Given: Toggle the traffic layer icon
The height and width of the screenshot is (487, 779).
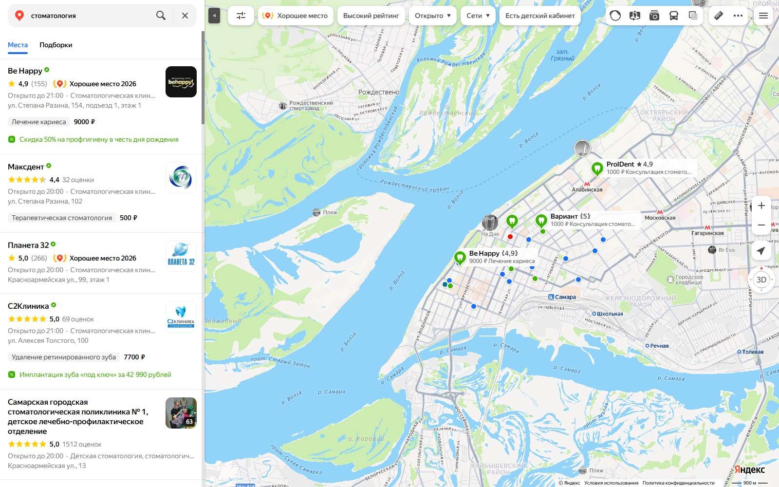Looking at the screenshot, I should tap(615, 16).
